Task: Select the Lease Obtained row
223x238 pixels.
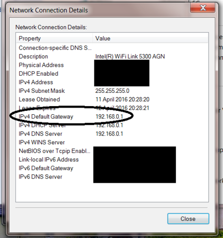Action: (x=112, y=99)
